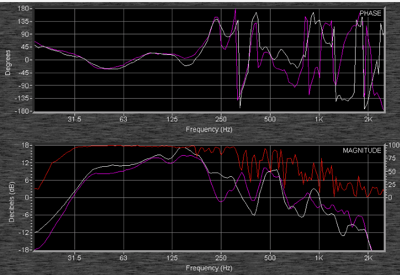This screenshot has height=275, width=400.
Task: Select 250 frequency tick below phase plot
Action: (221, 119)
